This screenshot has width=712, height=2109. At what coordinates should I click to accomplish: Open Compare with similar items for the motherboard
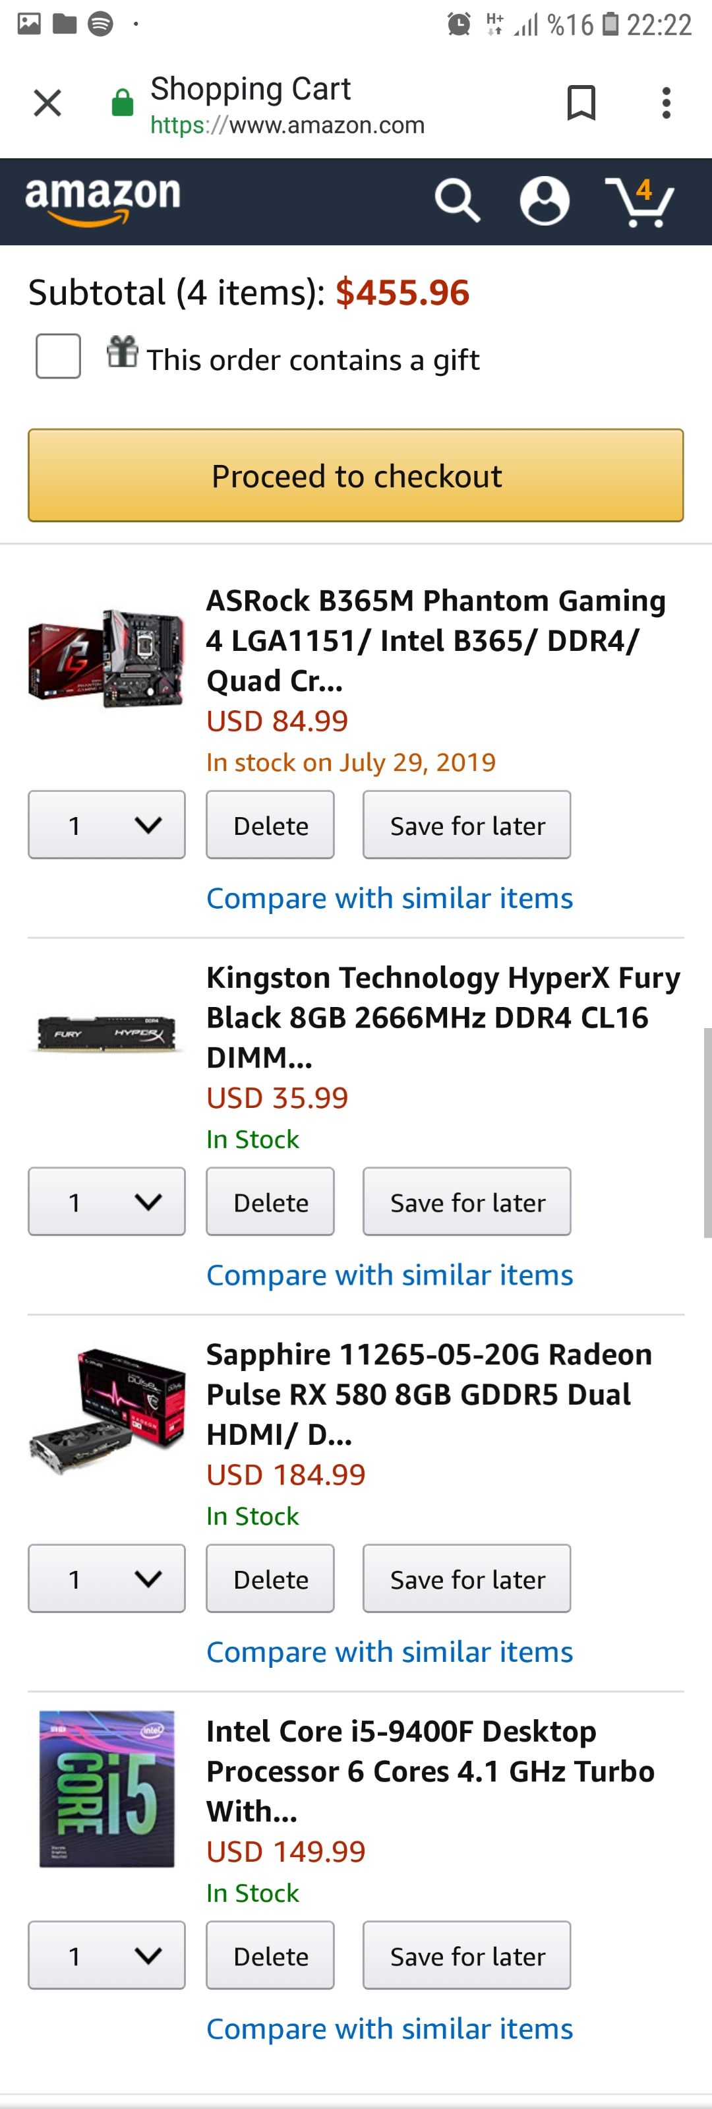[x=390, y=898]
